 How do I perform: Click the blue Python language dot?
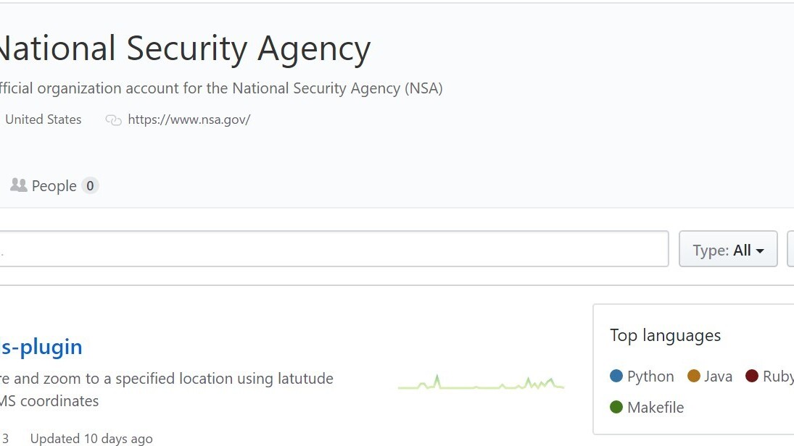tap(616, 376)
